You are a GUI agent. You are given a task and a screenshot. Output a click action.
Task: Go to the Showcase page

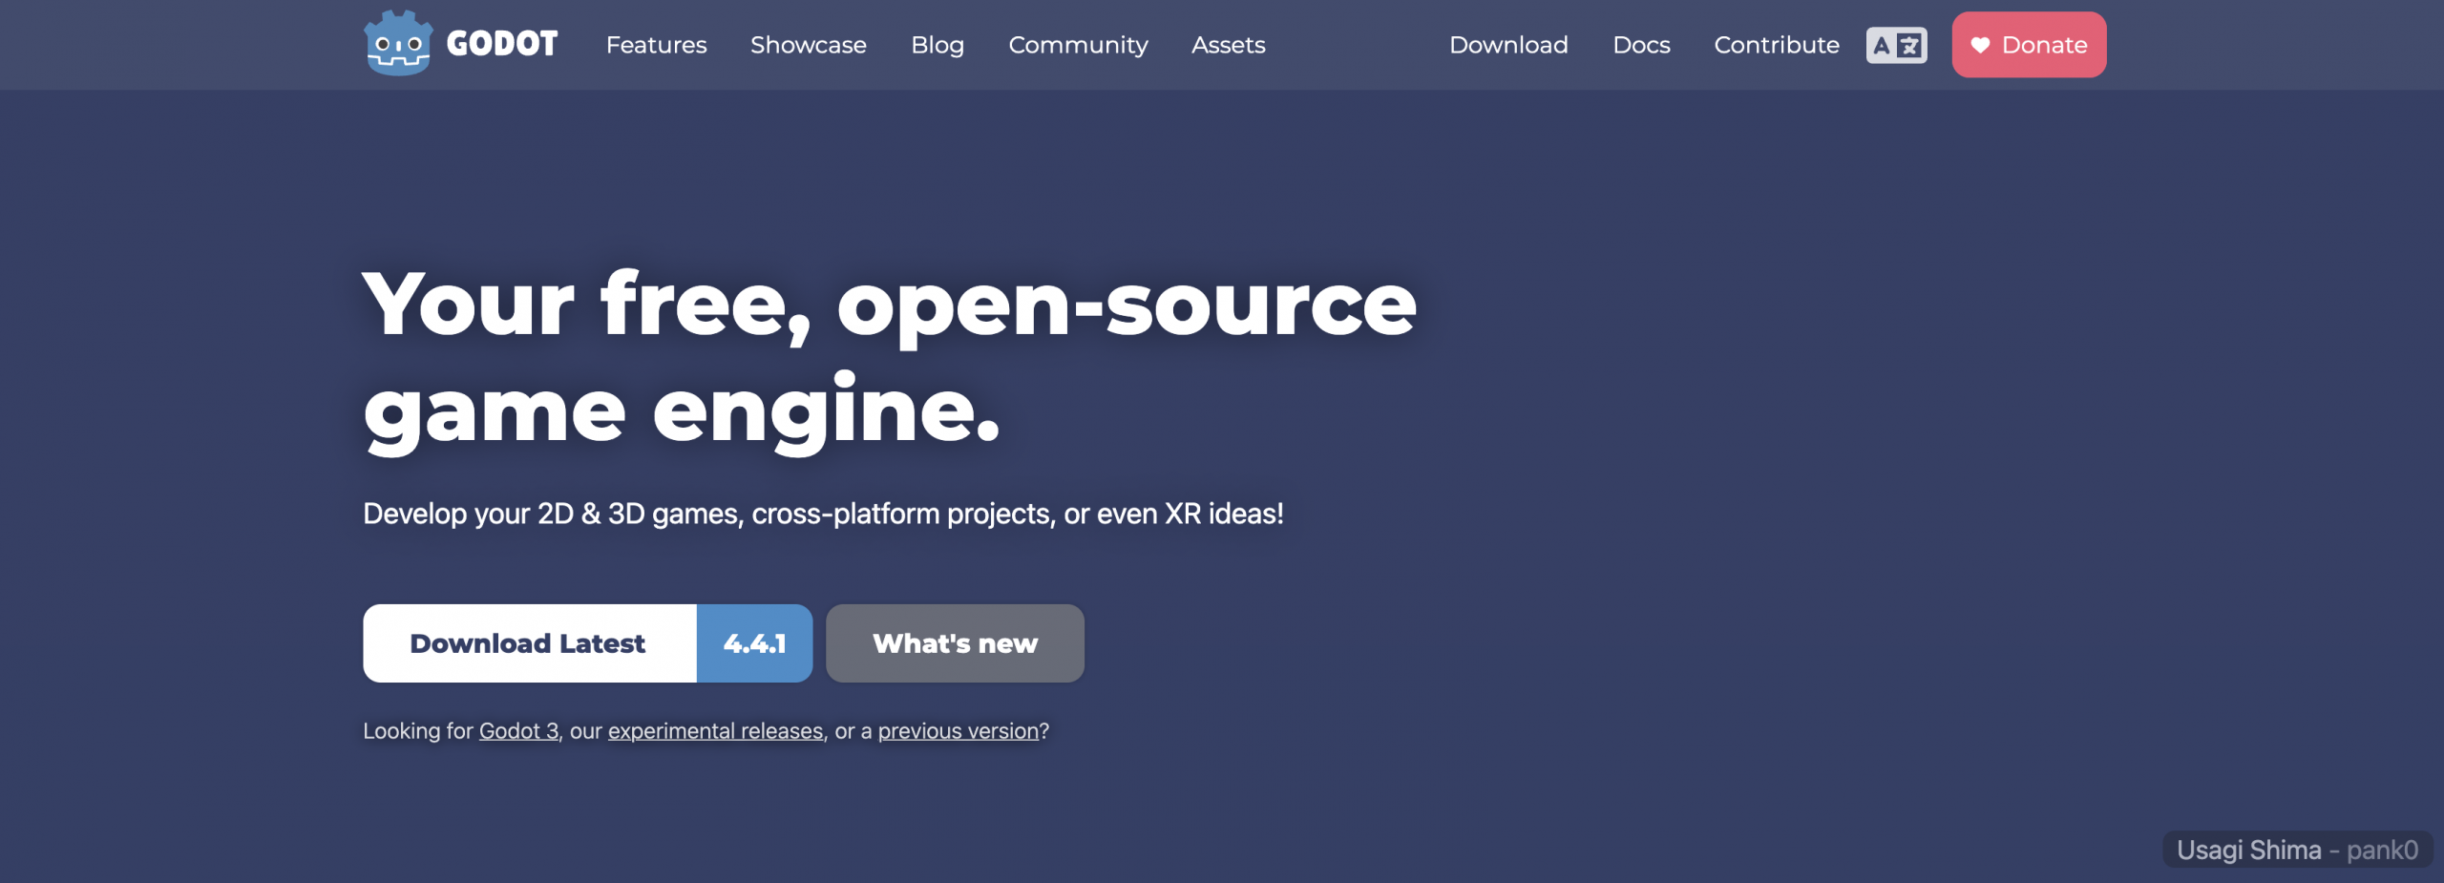coord(808,45)
